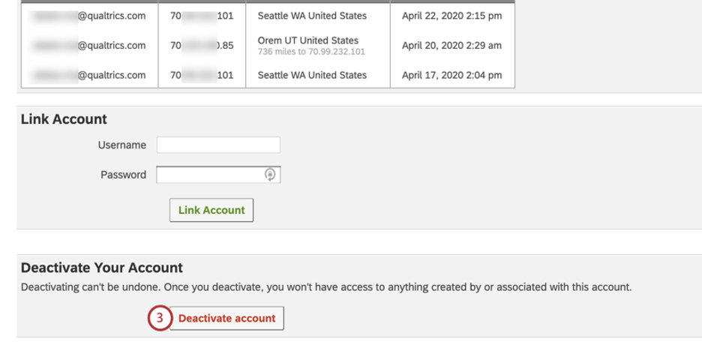Click the email address in the April 17 row
Viewport: 702px width, 351px height.
tap(88, 75)
